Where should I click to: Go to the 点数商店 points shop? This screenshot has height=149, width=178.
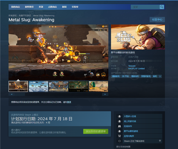(52, 7)
